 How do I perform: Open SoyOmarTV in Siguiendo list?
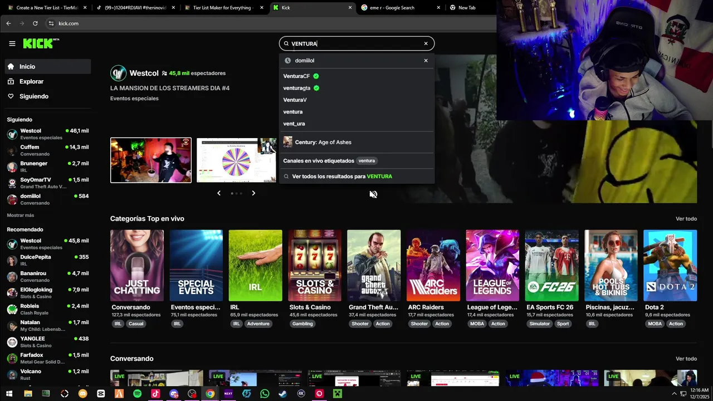click(48, 183)
